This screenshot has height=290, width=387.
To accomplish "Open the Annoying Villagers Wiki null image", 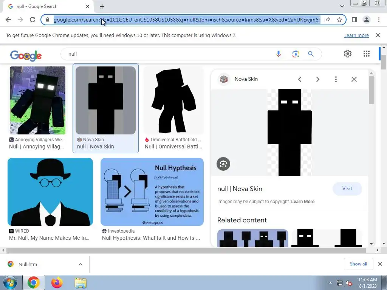I will click(38, 100).
